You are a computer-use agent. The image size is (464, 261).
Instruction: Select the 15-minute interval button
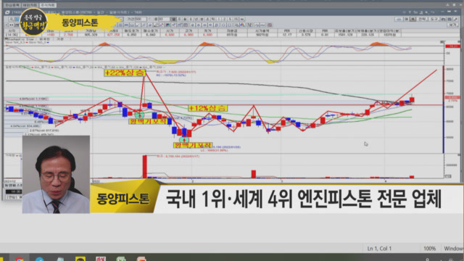[x=236, y=19]
